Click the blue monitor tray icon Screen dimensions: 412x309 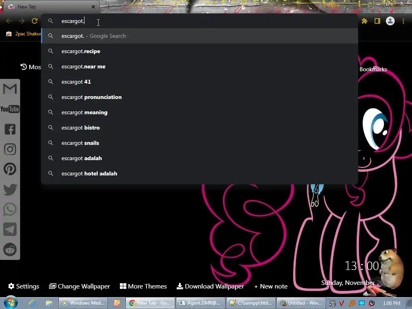(x=362, y=303)
